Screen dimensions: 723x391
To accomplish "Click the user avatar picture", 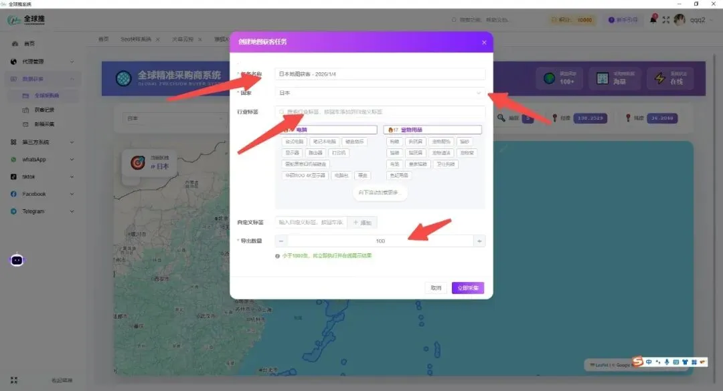I will point(679,19).
